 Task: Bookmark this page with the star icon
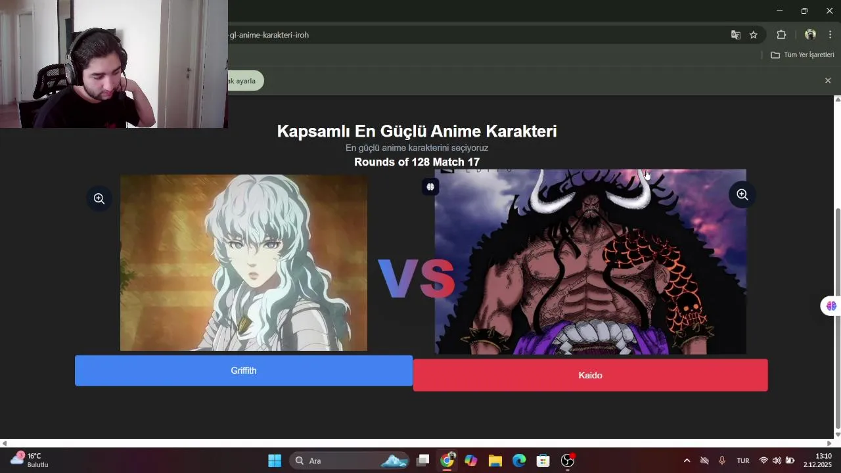click(x=754, y=35)
